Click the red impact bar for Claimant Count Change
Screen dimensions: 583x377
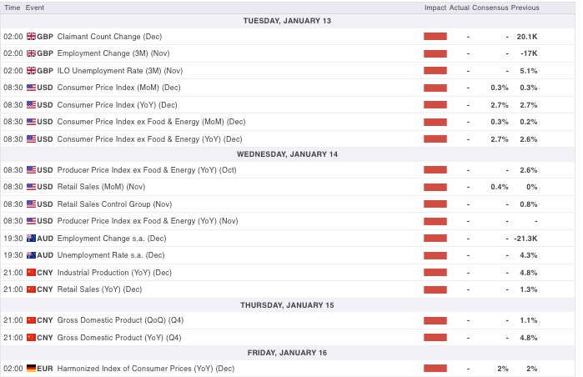point(435,37)
